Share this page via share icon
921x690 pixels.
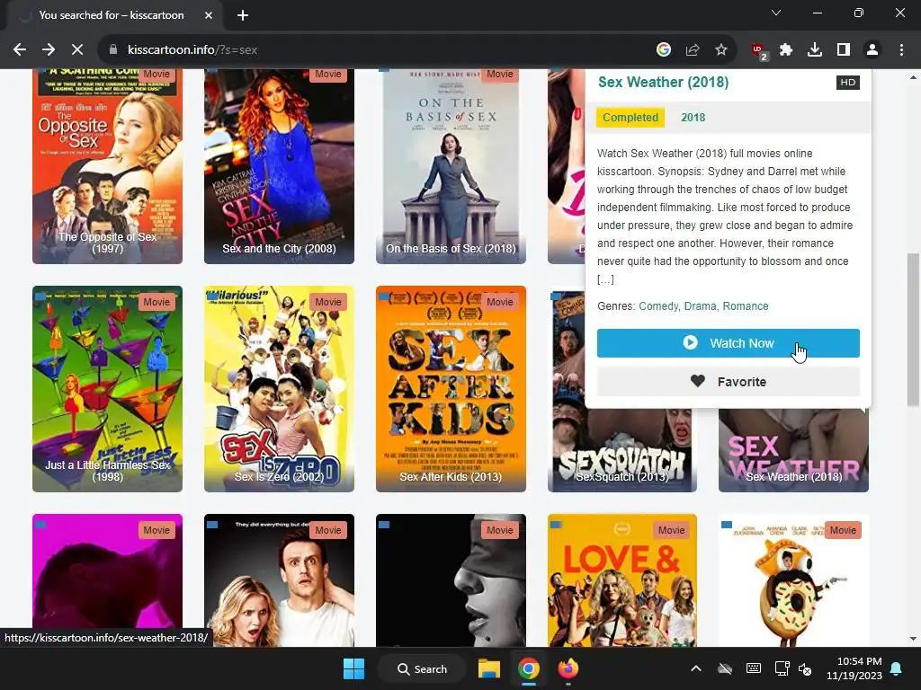coord(693,50)
